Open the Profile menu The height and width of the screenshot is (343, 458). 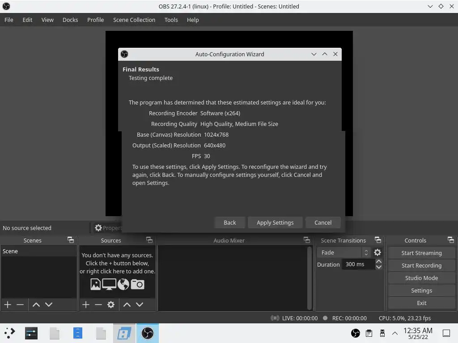point(96,20)
